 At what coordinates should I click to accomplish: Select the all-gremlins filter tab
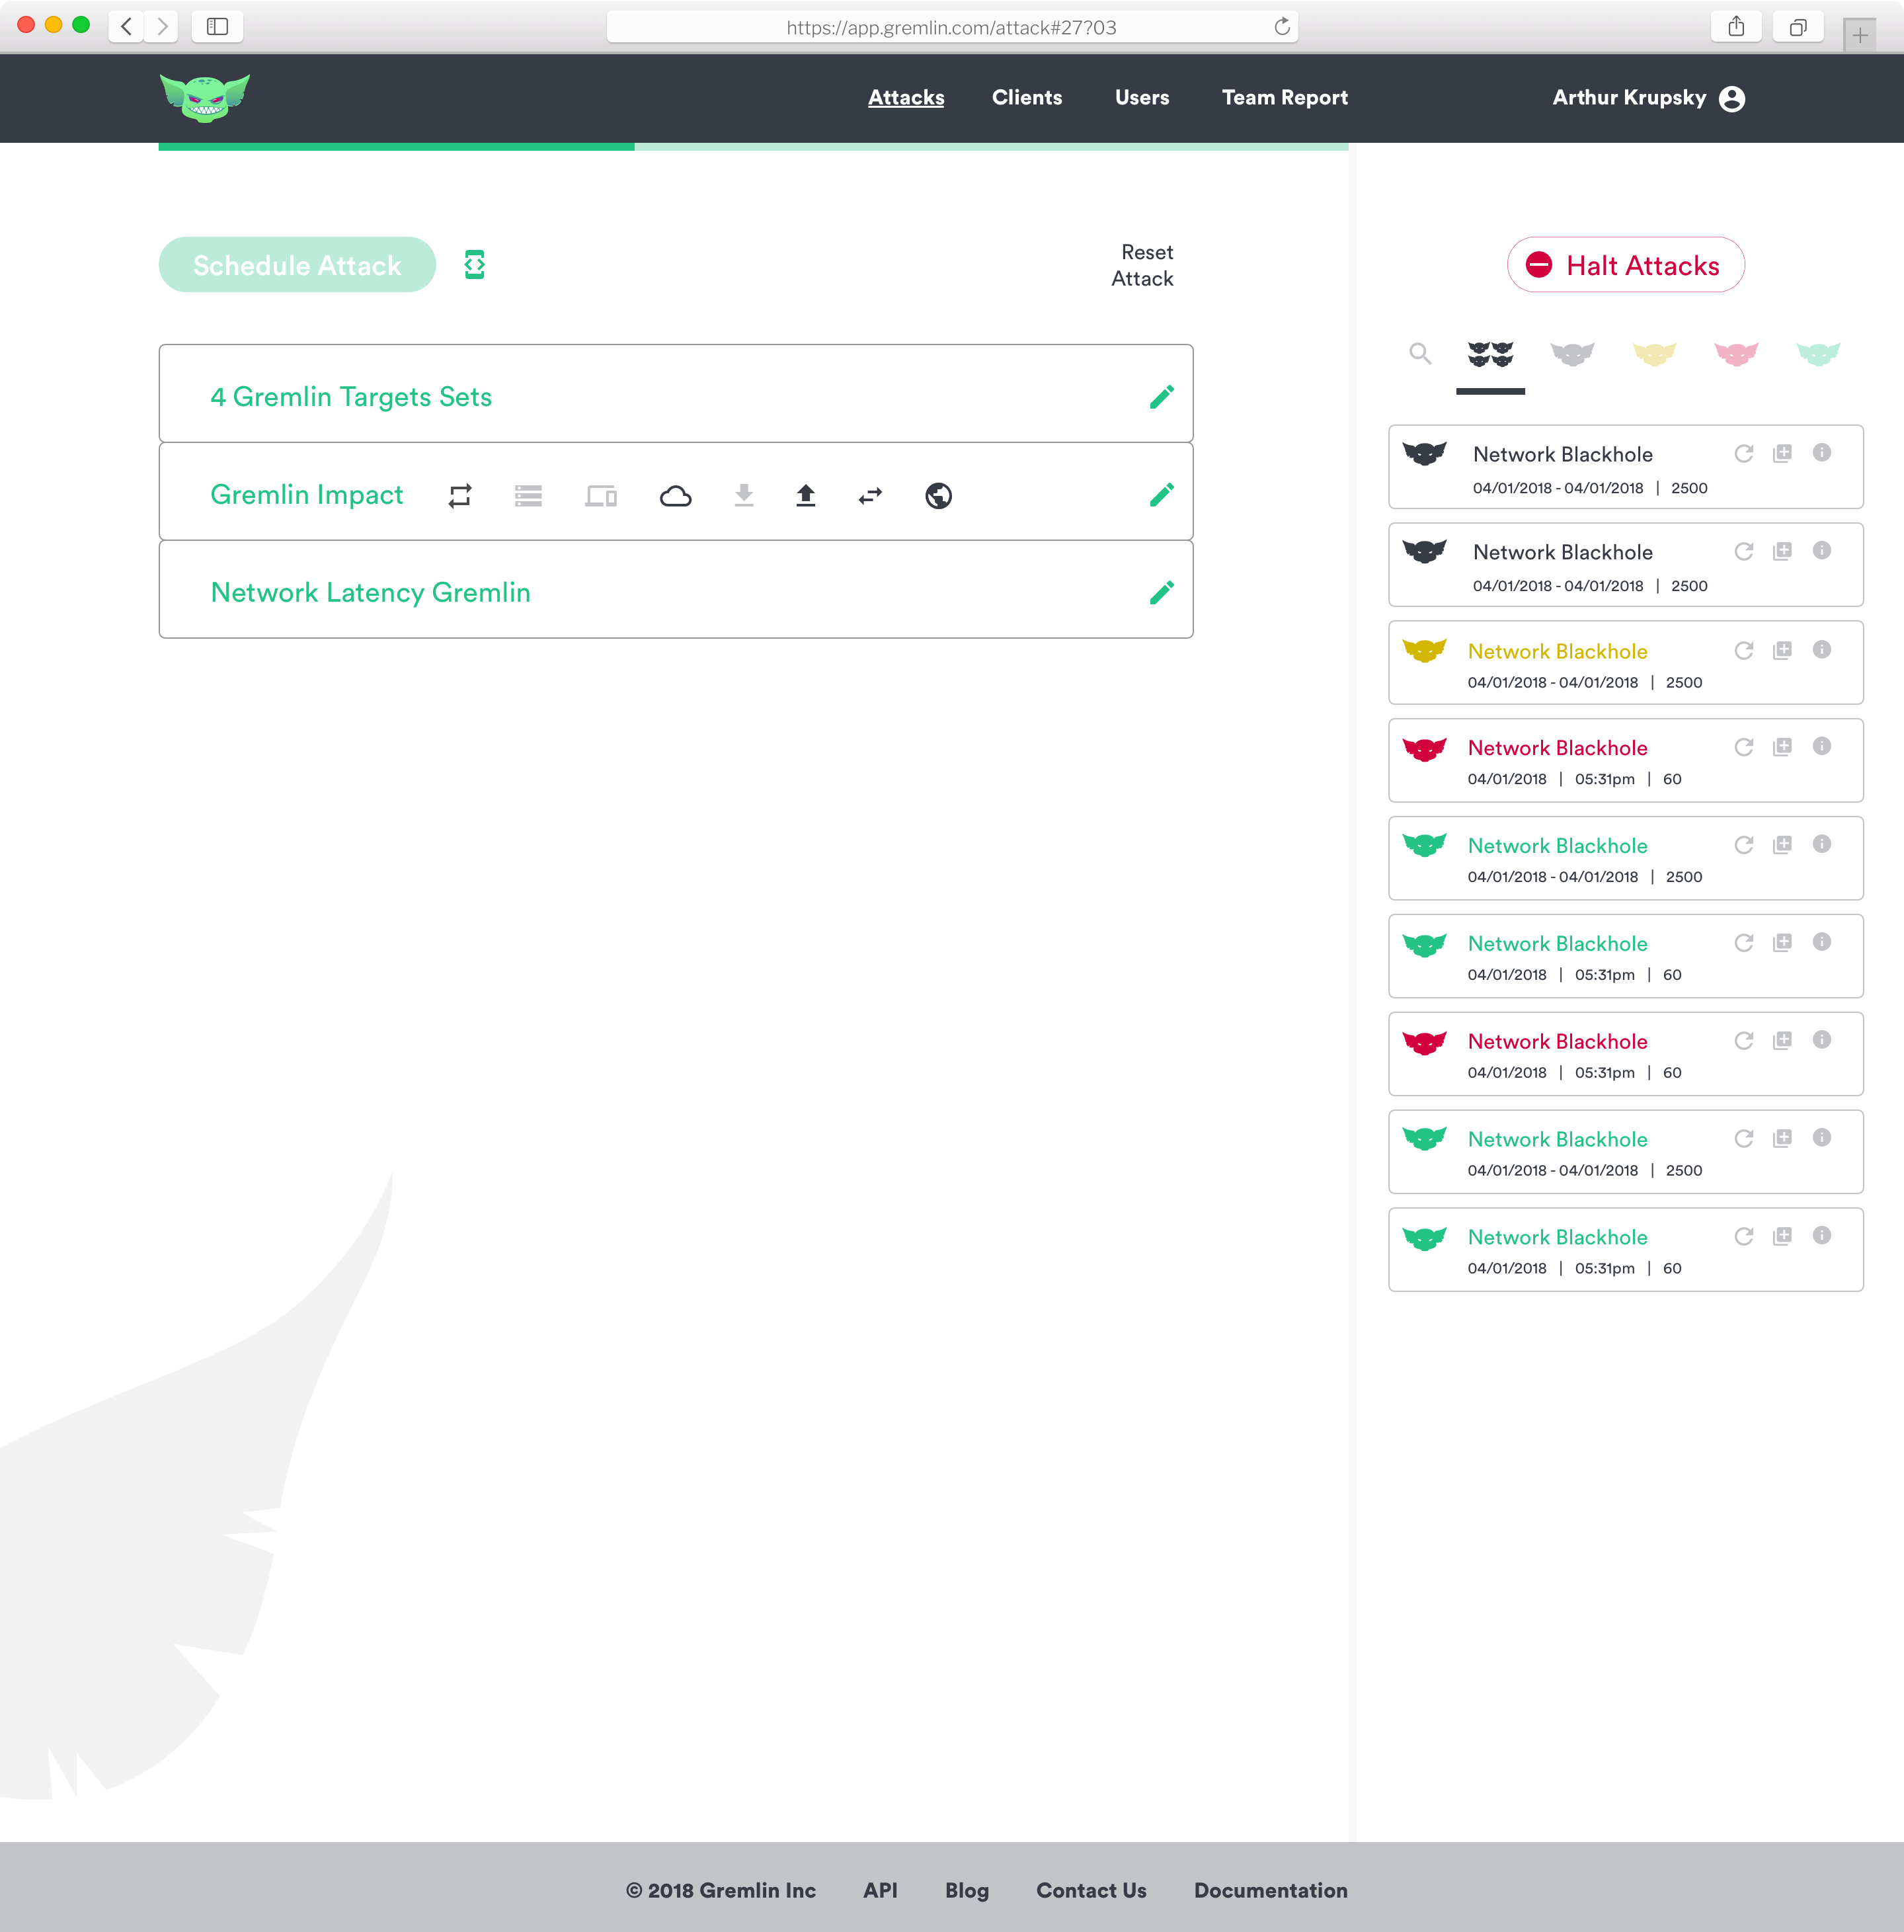click(1490, 354)
